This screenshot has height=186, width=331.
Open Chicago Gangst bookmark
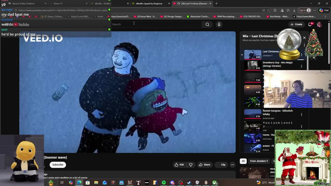point(171,17)
